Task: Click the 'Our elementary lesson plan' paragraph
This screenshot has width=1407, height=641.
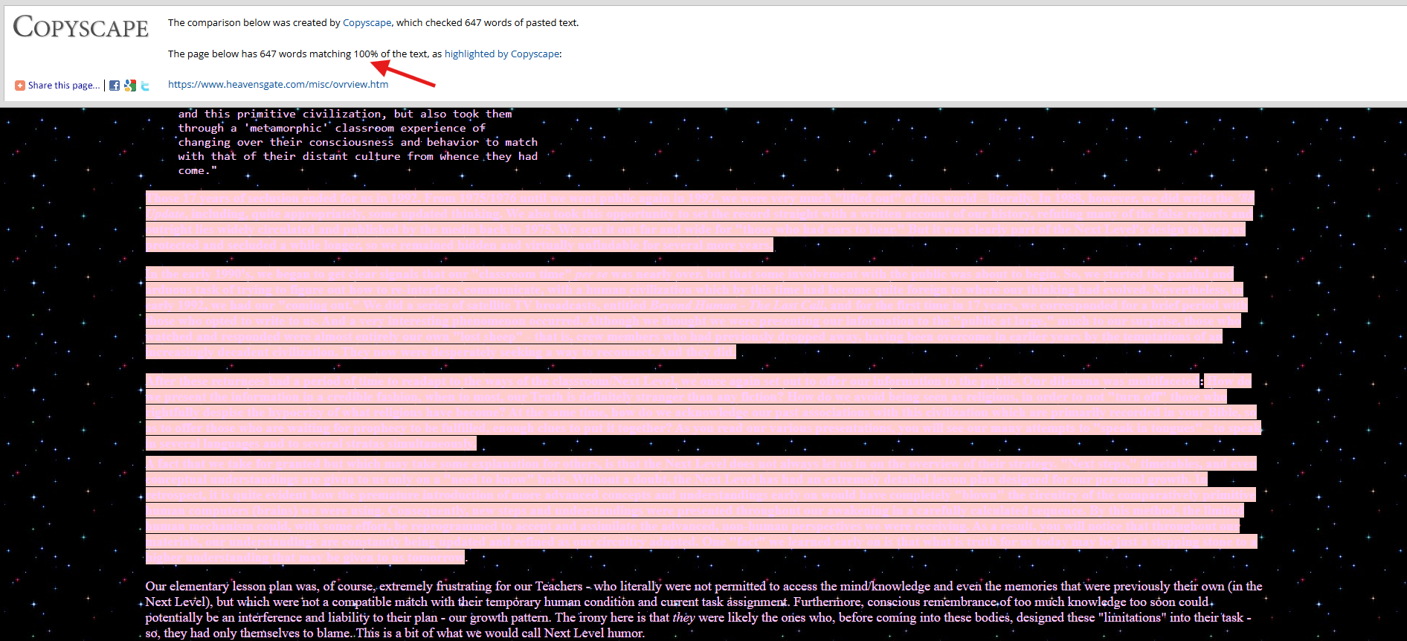Action: point(703,610)
